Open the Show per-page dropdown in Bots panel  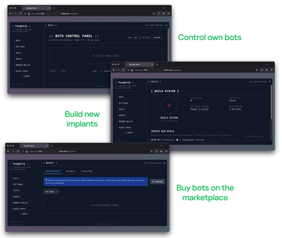tap(137, 37)
